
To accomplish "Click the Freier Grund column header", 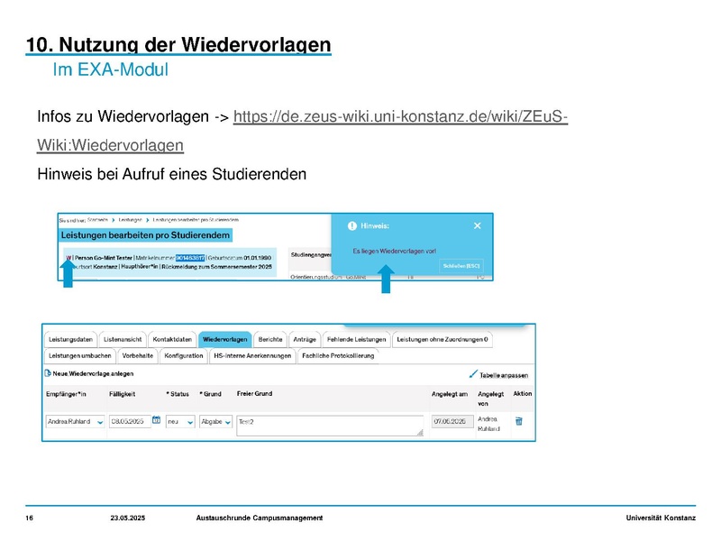I will tap(255, 394).
